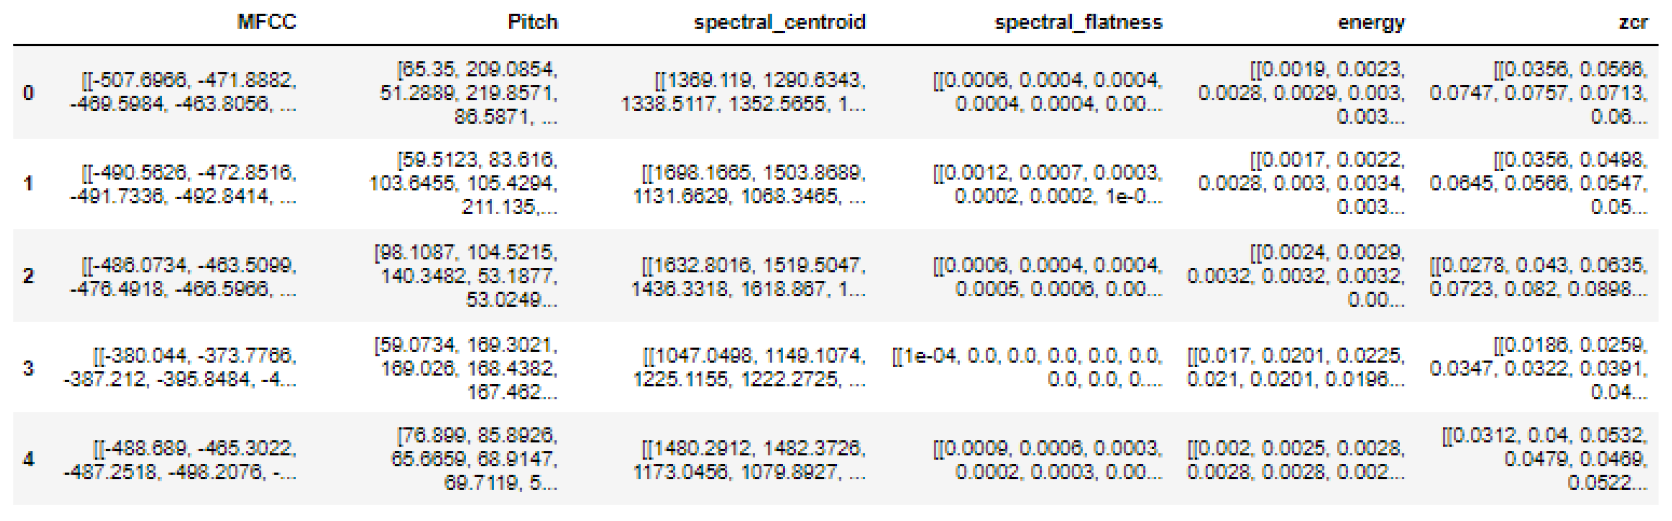Select row index 4
This screenshot has width=1672, height=521.
point(28,459)
